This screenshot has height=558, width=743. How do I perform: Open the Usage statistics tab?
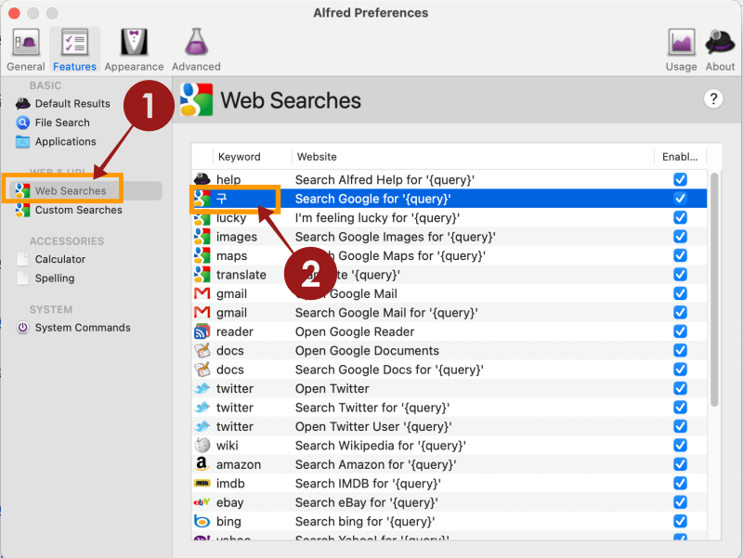[x=682, y=50]
